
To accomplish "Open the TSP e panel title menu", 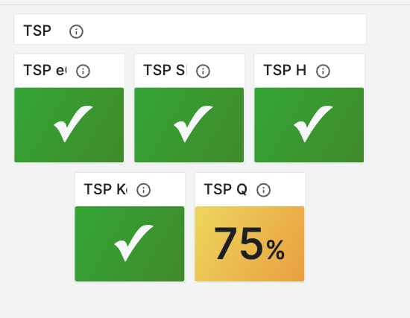I will (x=45, y=70).
